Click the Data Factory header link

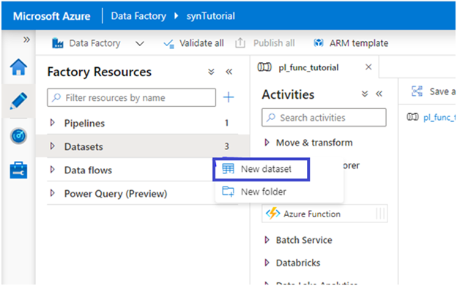pos(138,16)
